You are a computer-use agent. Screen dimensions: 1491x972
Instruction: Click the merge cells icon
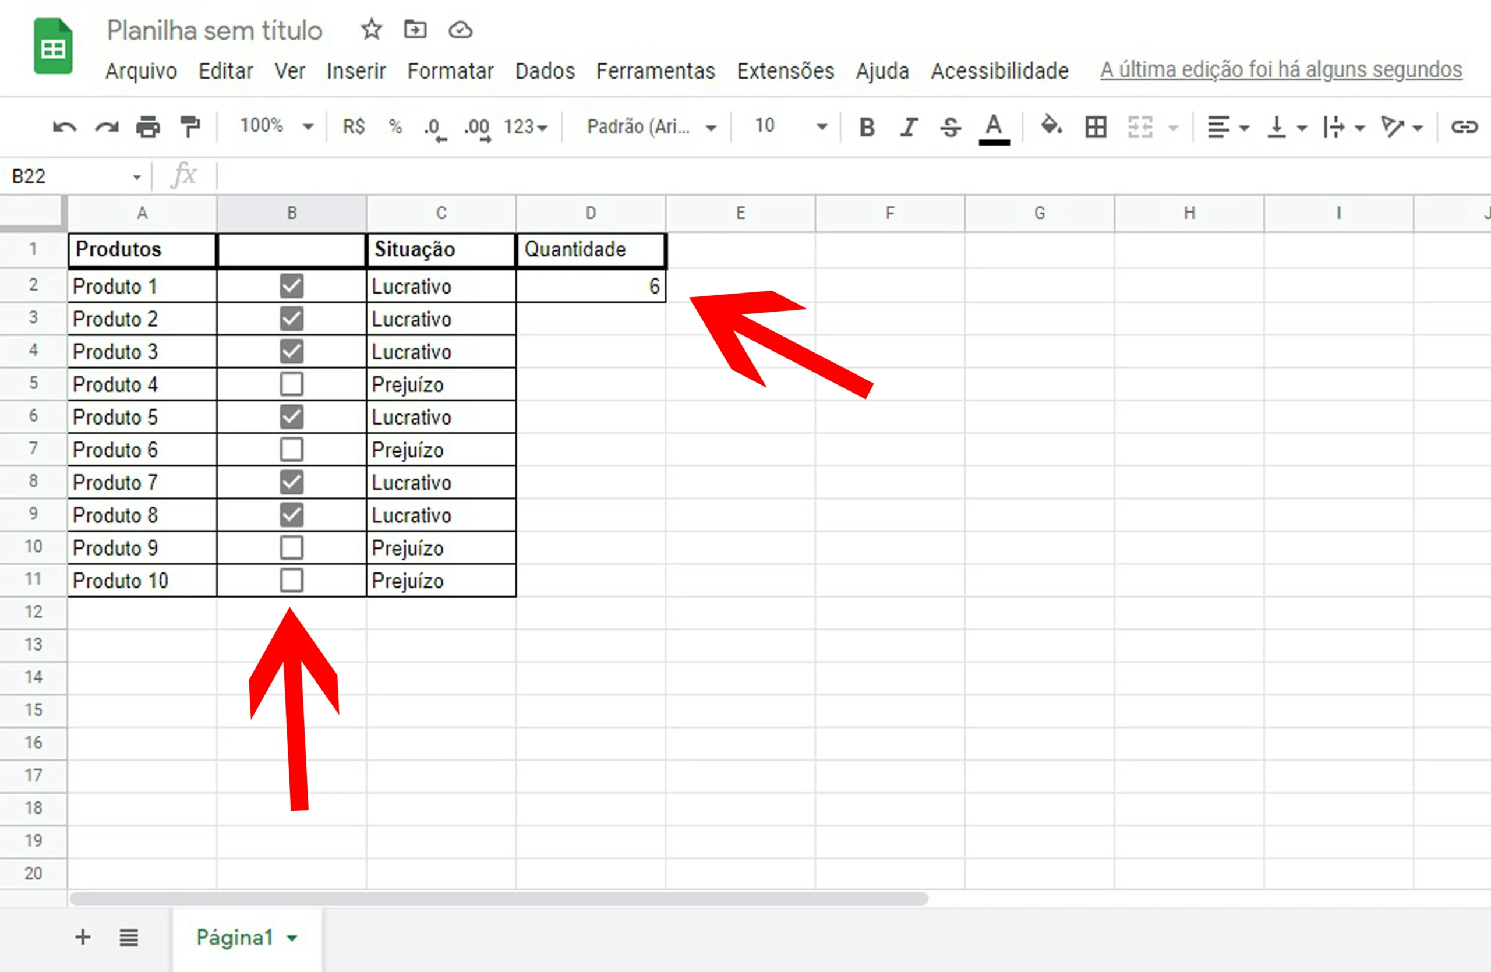click(x=1140, y=127)
